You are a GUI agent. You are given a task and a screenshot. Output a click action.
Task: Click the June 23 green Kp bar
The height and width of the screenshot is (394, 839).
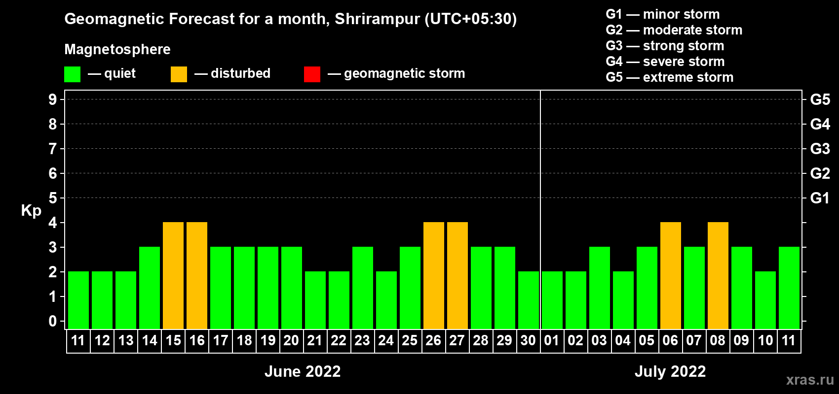pos(363,288)
